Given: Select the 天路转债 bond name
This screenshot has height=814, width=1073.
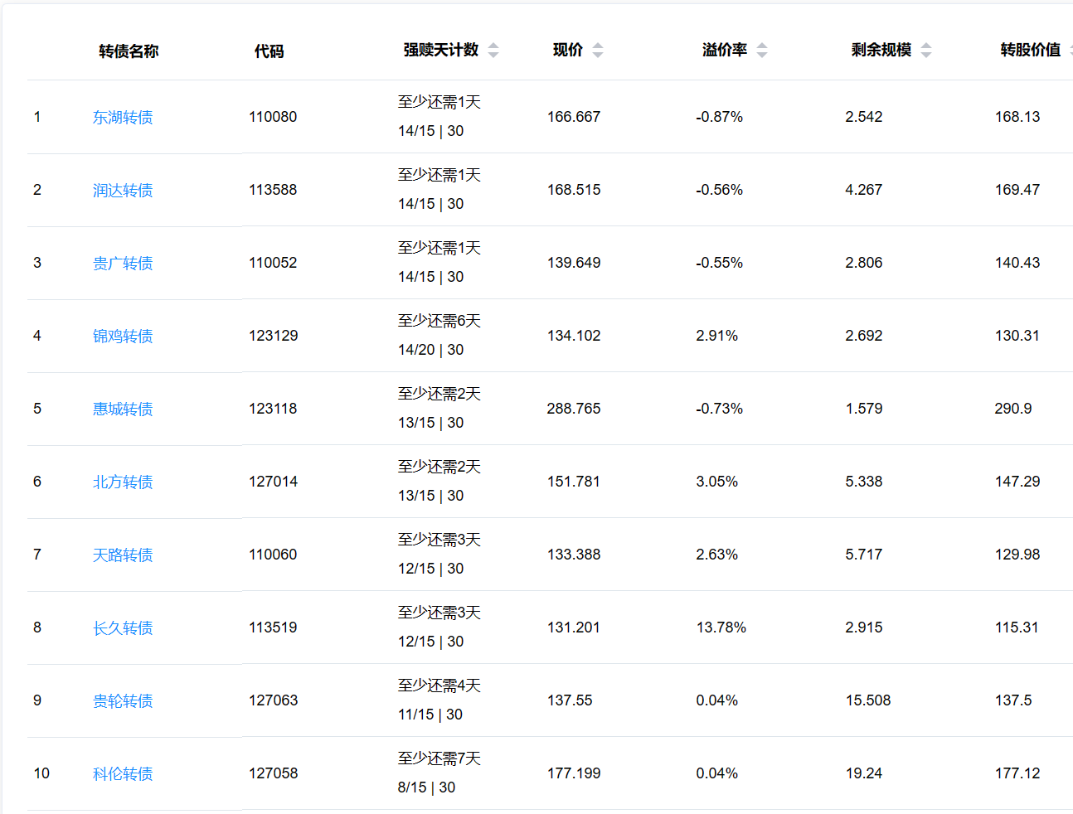Looking at the screenshot, I should (123, 555).
